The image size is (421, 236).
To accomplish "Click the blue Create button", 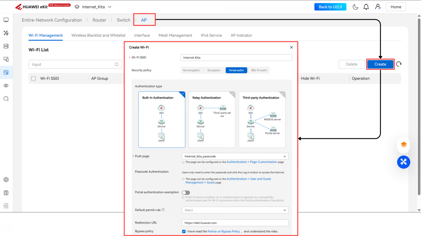I will click(x=380, y=64).
